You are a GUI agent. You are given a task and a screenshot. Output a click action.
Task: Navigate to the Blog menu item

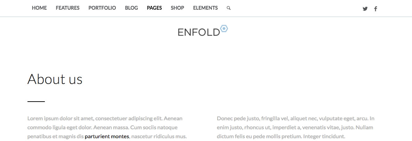tap(131, 8)
